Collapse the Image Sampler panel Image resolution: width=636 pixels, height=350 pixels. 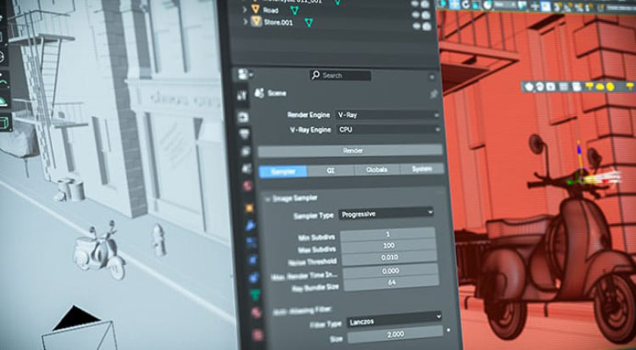[266, 198]
